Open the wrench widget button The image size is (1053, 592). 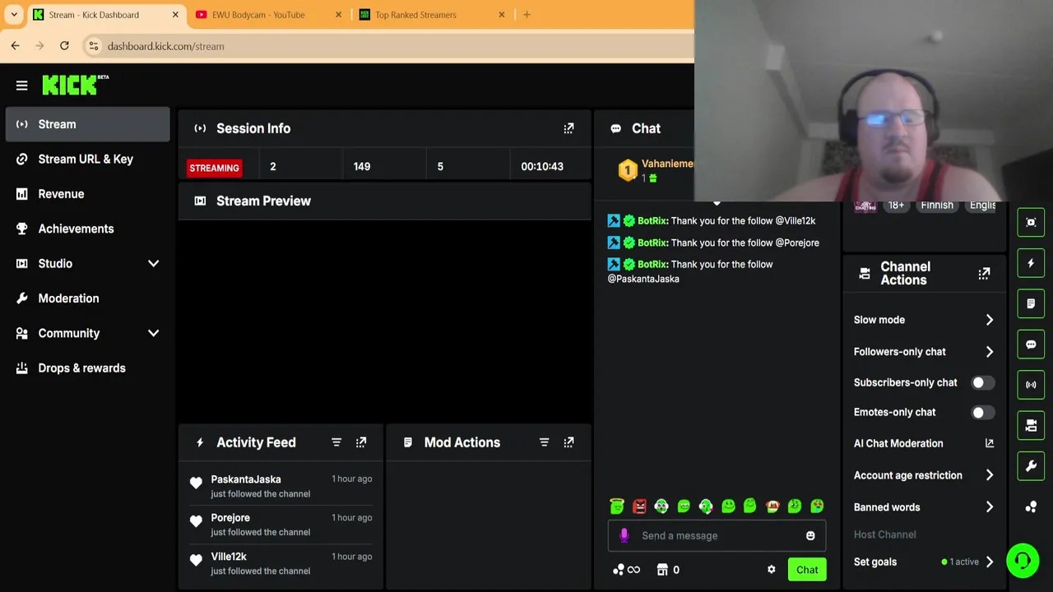(1031, 466)
